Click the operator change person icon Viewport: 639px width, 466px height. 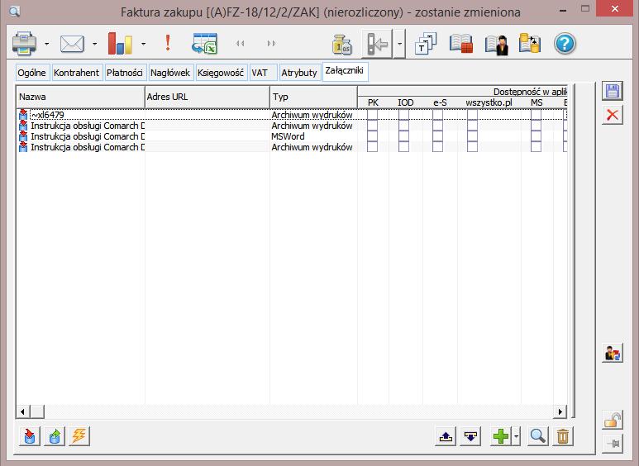[x=612, y=353]
